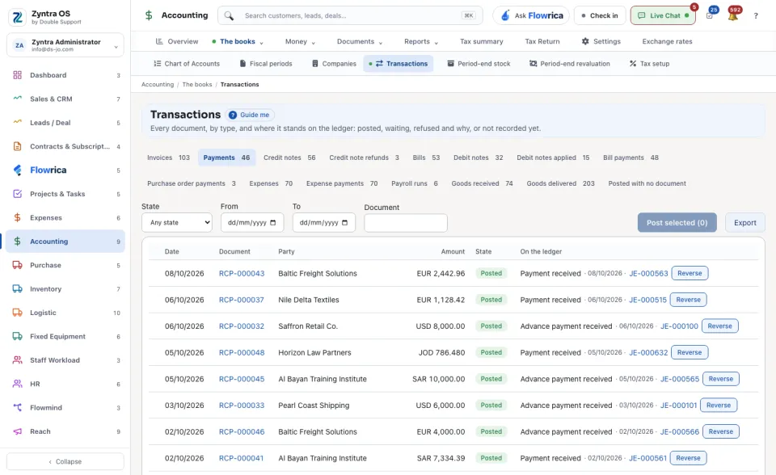Switch to Bills 53 tab
This screenshot has height=475, width=776.
tap(426, 158)
